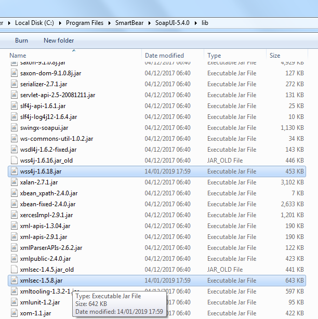Click the New folder button

pos(59,41)
